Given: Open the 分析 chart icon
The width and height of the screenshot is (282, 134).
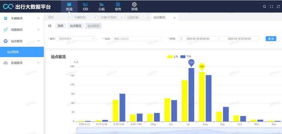Looking at the screenshot, I should pos(102,4).
